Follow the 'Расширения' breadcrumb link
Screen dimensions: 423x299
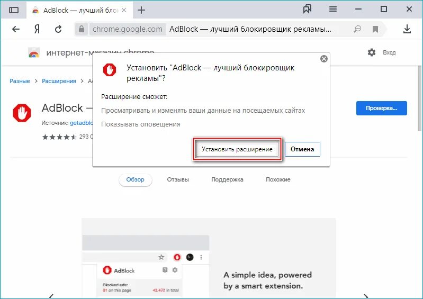(x=59, y=81)
